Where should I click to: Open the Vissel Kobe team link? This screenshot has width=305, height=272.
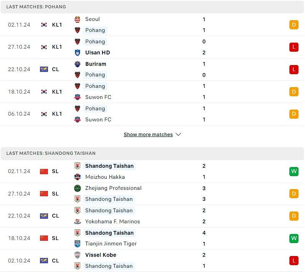[x=101, y=255]
